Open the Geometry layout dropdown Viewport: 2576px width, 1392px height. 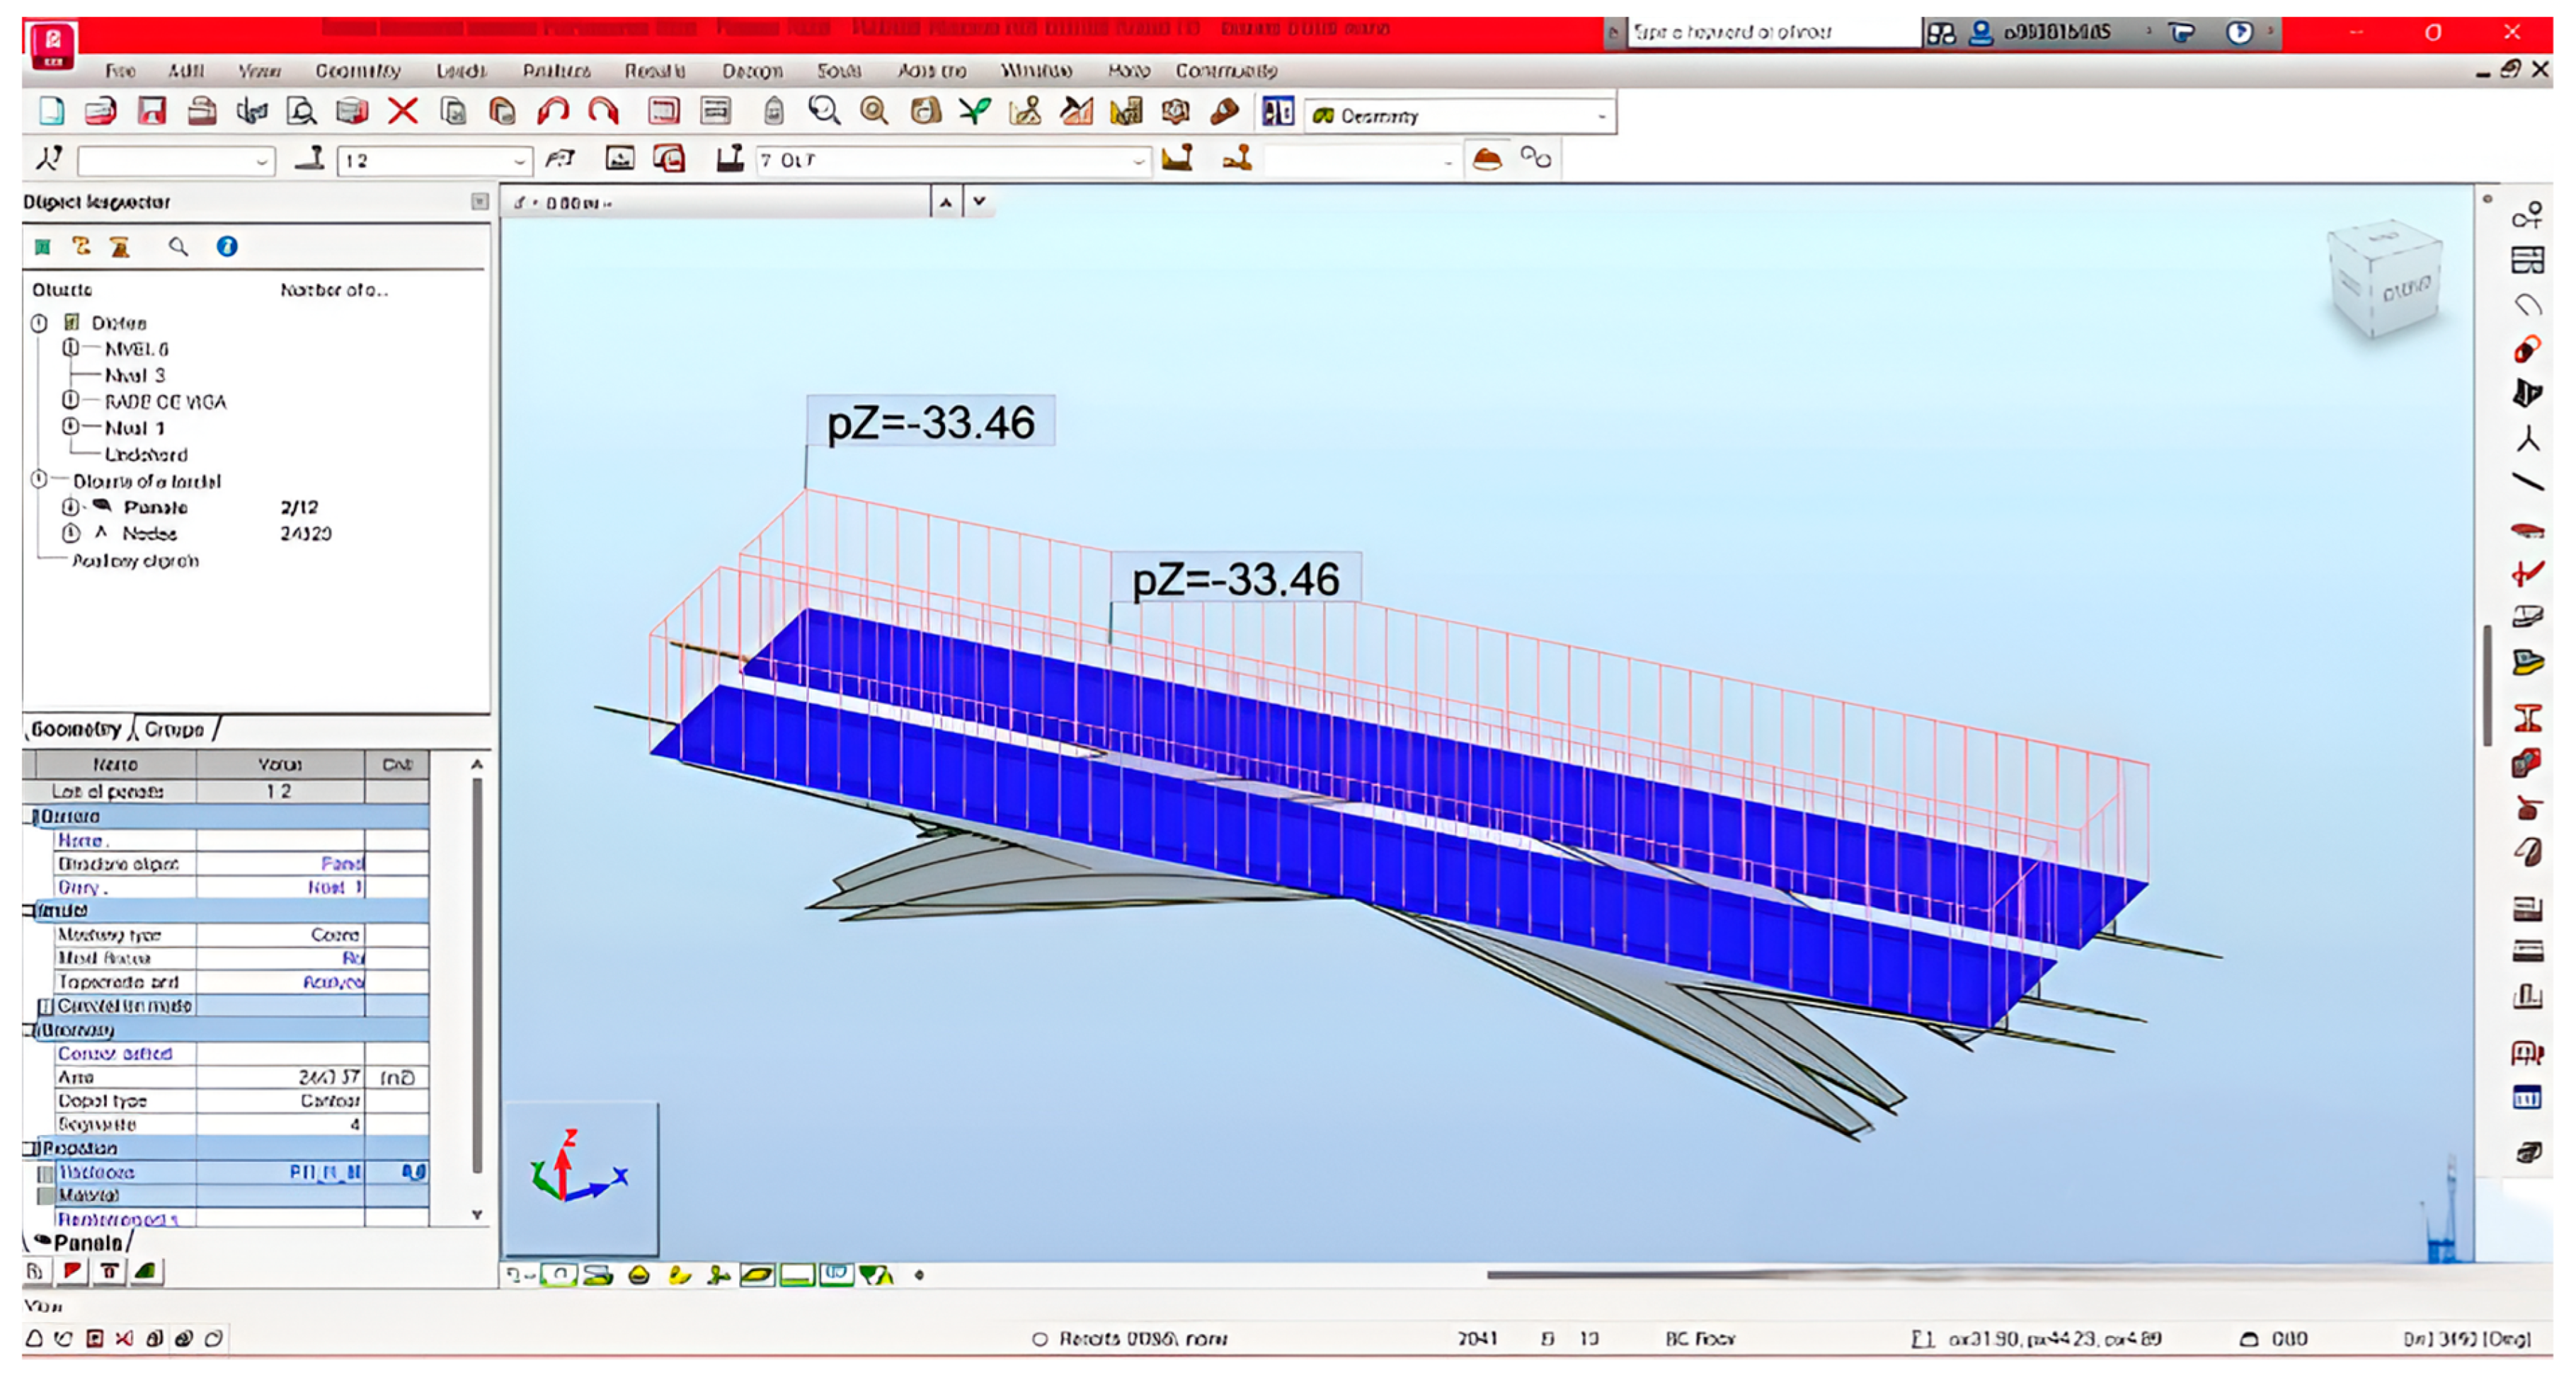1602,116
